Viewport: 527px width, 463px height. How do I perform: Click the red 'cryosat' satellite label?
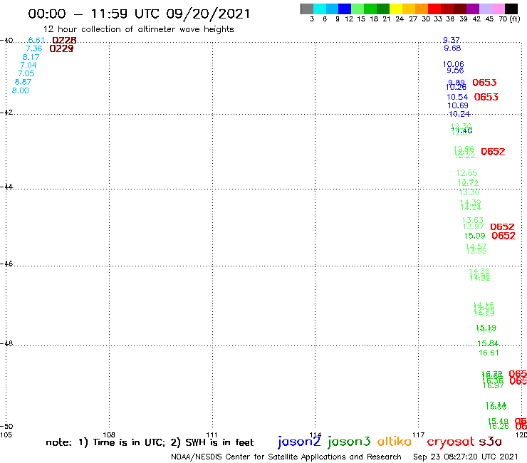[451, 442]
